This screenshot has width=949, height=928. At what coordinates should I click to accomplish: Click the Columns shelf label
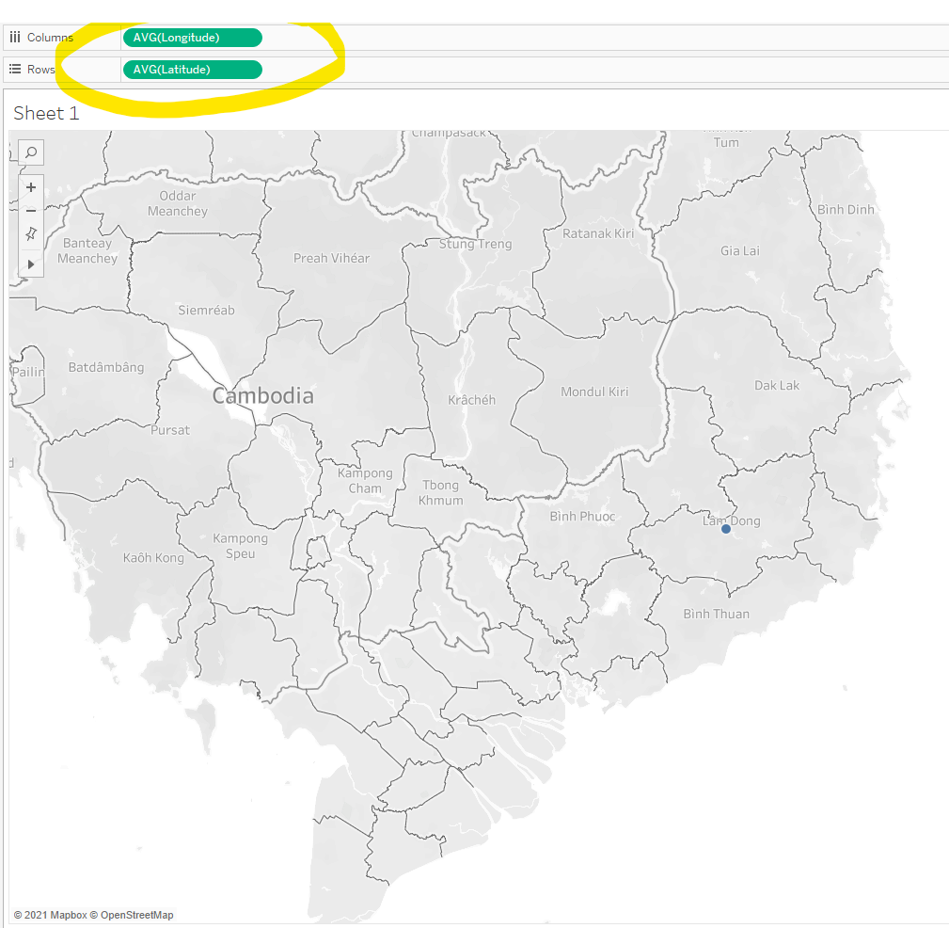coord(50,38)
